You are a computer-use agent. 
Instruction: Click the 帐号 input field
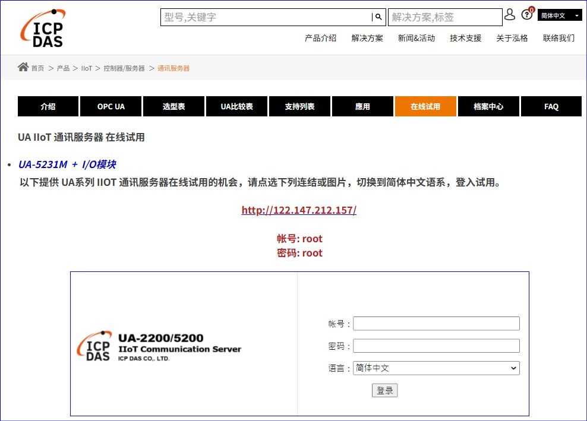pos(436,324)
